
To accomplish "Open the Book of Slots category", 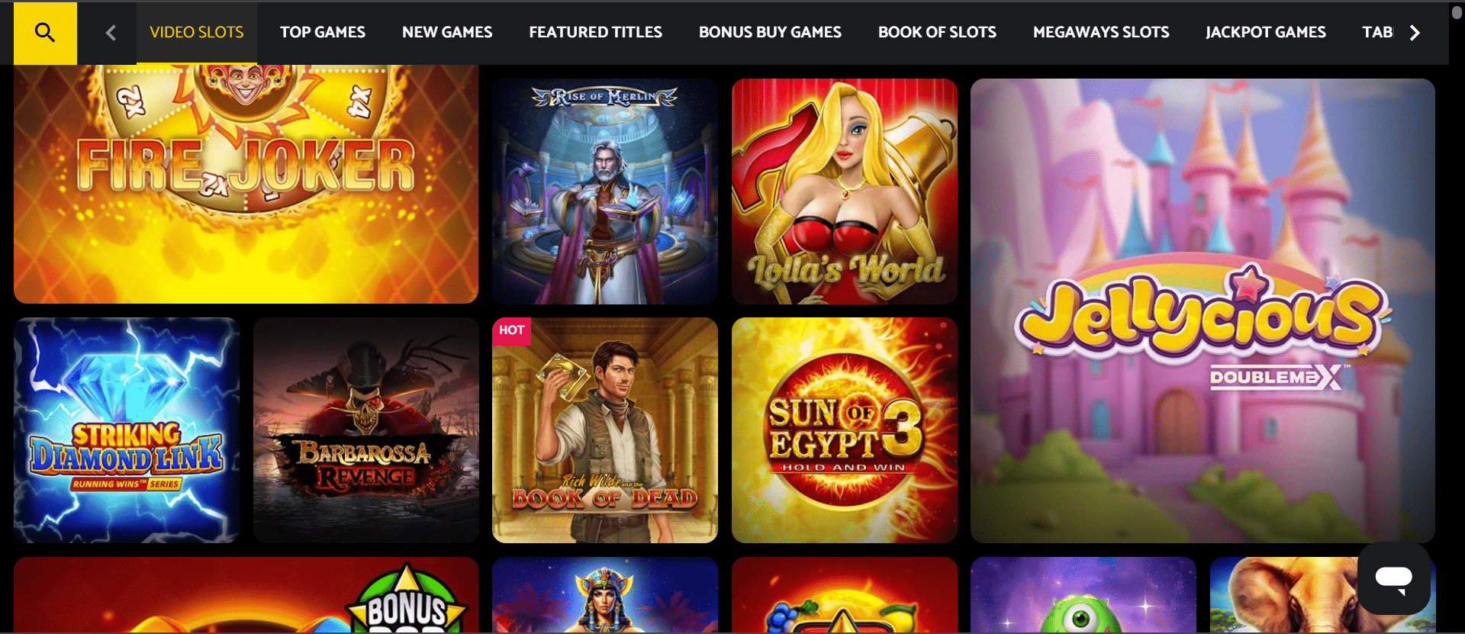I will coord(937,33).
